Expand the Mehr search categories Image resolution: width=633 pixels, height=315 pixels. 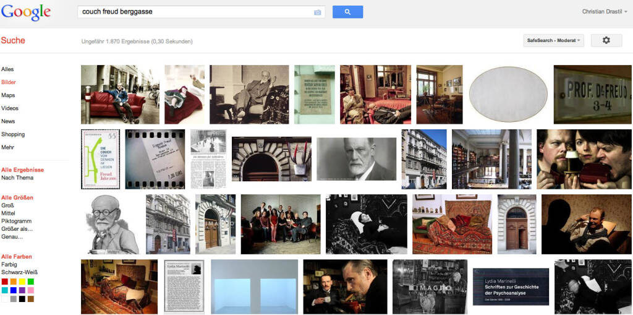8,147
